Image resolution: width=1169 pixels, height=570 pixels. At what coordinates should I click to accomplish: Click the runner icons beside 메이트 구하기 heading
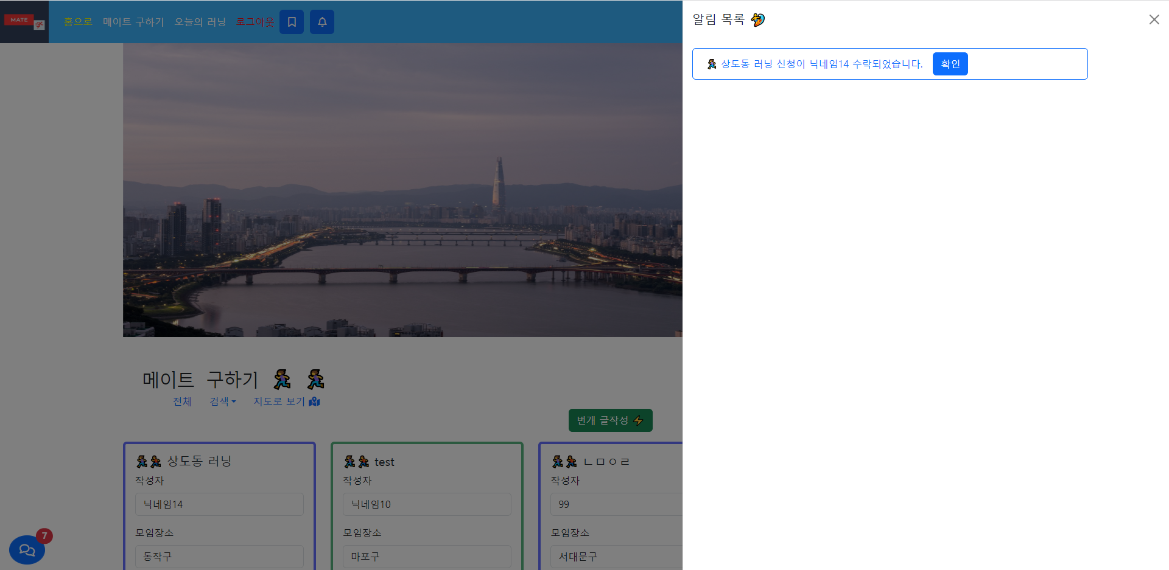coord(299,379)
